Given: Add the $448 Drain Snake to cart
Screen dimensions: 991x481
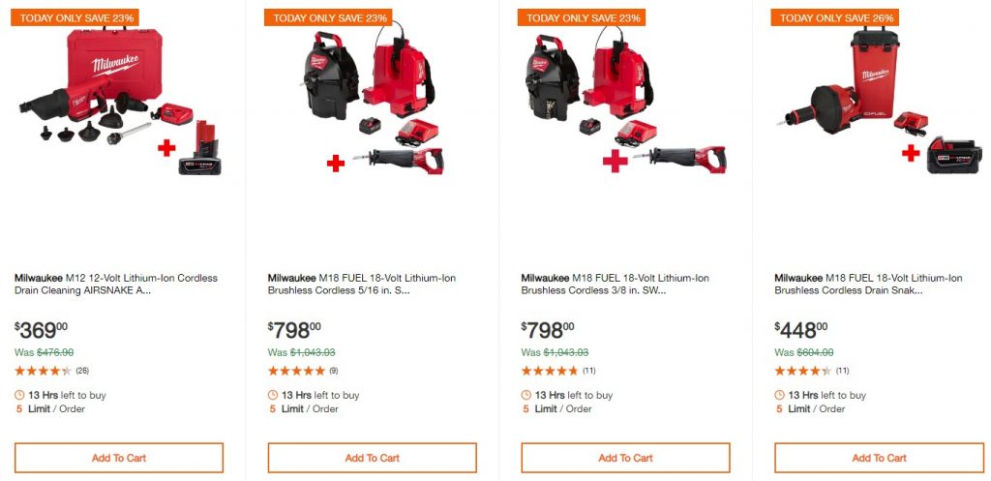Looking at the screenshot, I should 879,458.
